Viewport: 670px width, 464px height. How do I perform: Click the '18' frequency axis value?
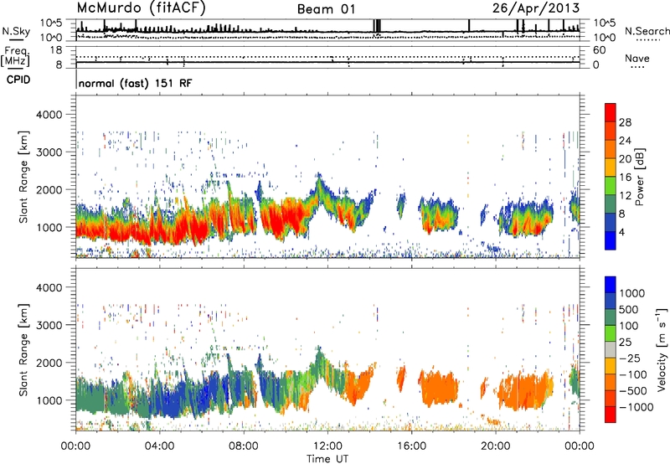(x=56, y=50)
